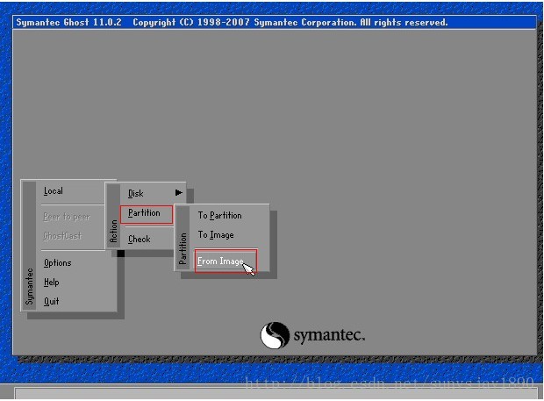Open Help in the Symantec menu
The width and height of the screenshot is (544, 401).
pyautogui.click(x=52, y=282)
